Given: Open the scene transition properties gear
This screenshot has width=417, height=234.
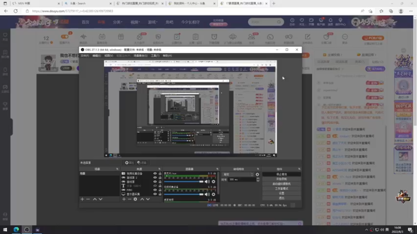Looking at the screenshot, I should coord(257,174).
